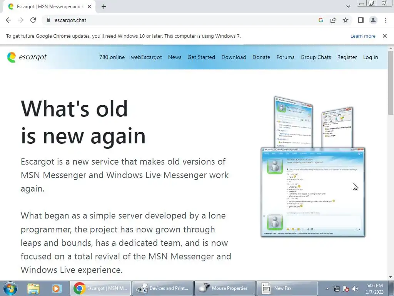Screen dimensions: 394x296
Task: Go back to the previous page
Action: point(8,20)
